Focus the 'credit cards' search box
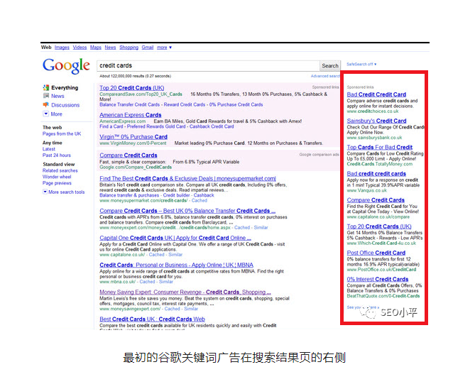 208,66
